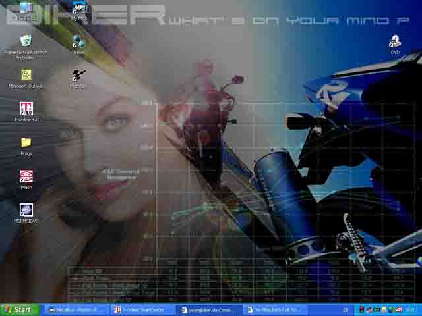Viewport: 422px width, 316px height.
Task: Click the DE language indicator in taskbar
Action: coord(346,310)
